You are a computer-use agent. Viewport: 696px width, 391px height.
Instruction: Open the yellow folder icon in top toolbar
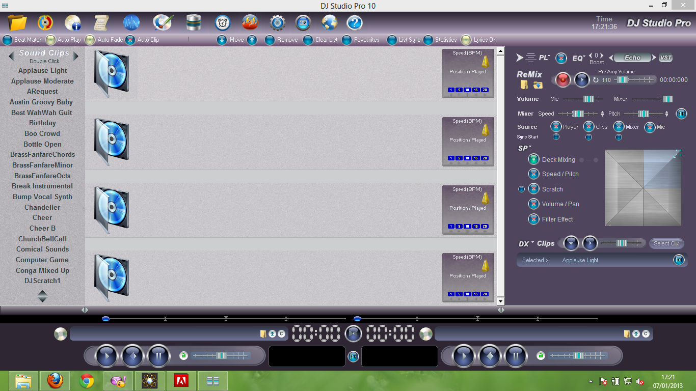tap(17, 23)
